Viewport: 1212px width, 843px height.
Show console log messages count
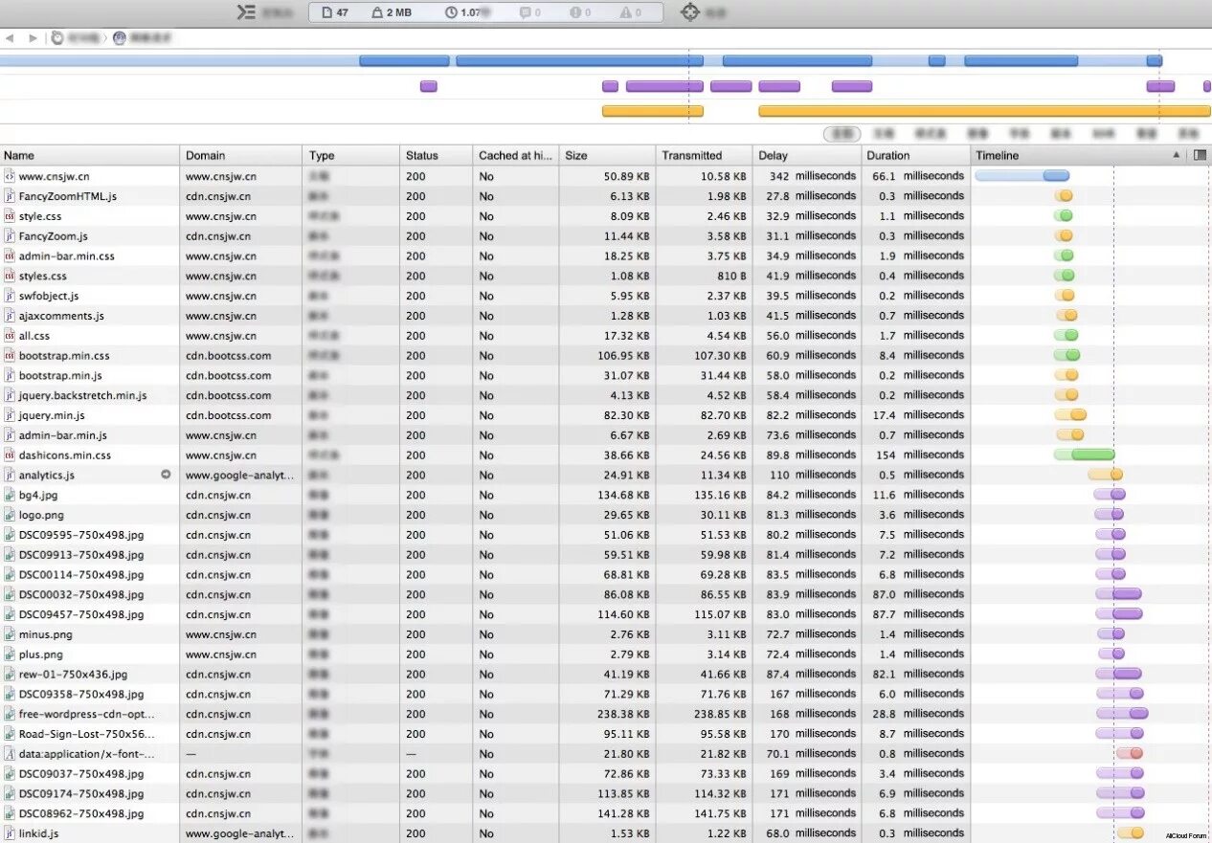coord(530,12)
